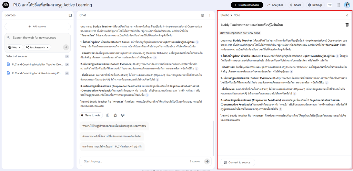Go back to Studio in breadcrumb
The height and width of the screenshot is (171, 353).
[x=225, y=15]
